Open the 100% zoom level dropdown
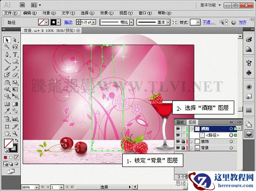Screen dimensions: 256x191 [x=37, y=187]
